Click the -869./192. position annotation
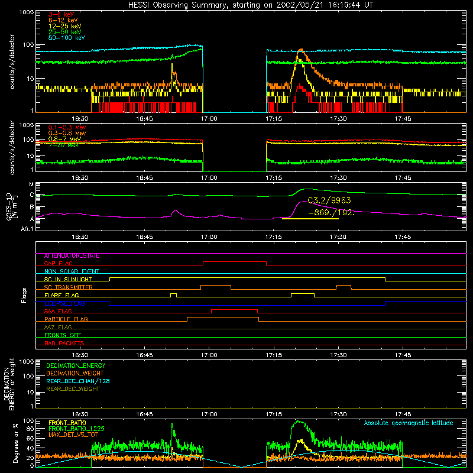The width and height of the screenshot is (473, 473). click(x=331, y=213)
